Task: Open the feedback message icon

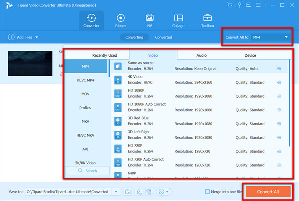Action: click(249, 5)
